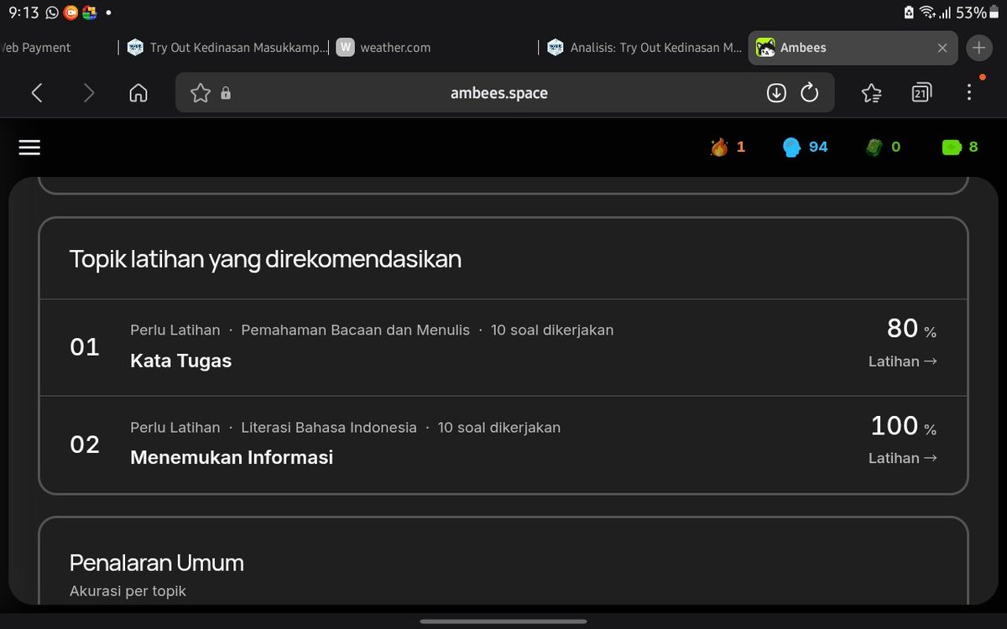Bookmark this page using address bar star
The width and height of the screenshot is (1007, 629).
pos(201,93)
